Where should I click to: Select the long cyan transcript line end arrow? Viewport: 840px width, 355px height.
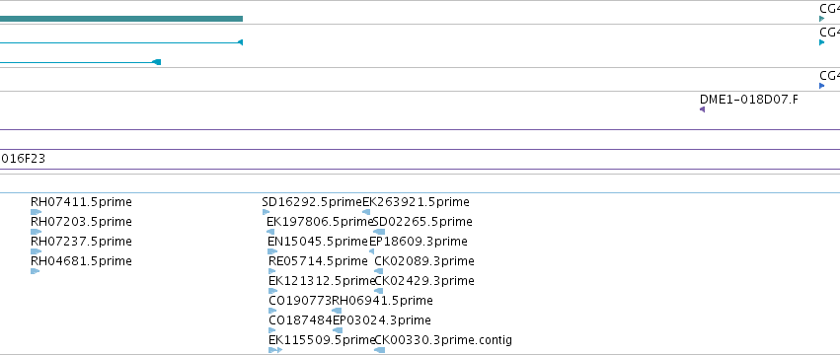point(240,42)
